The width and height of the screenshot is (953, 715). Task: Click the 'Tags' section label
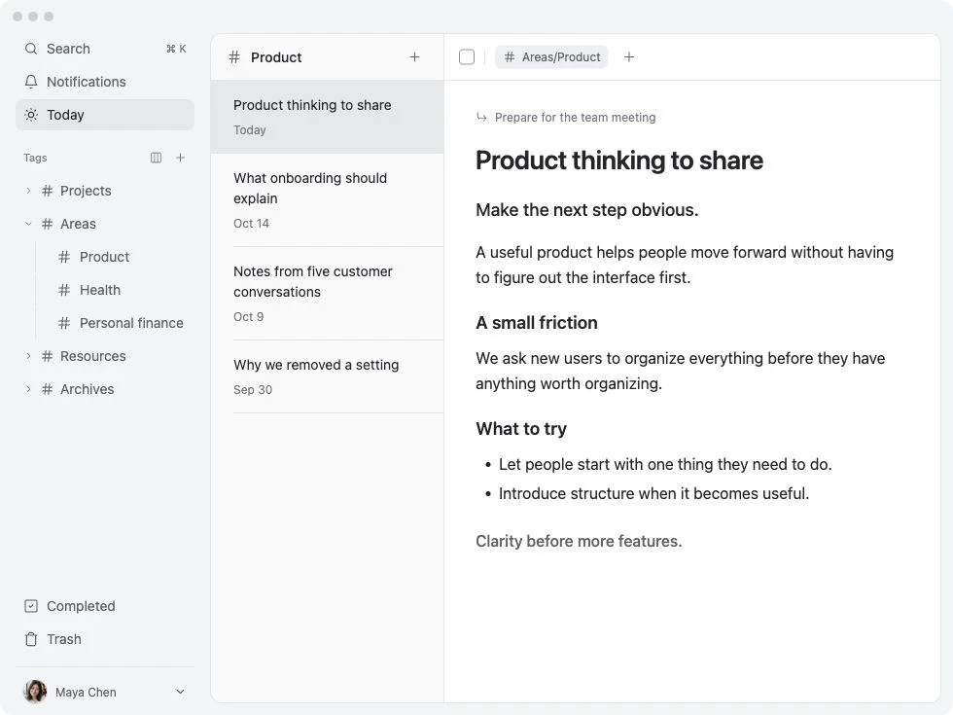(35, 158)
